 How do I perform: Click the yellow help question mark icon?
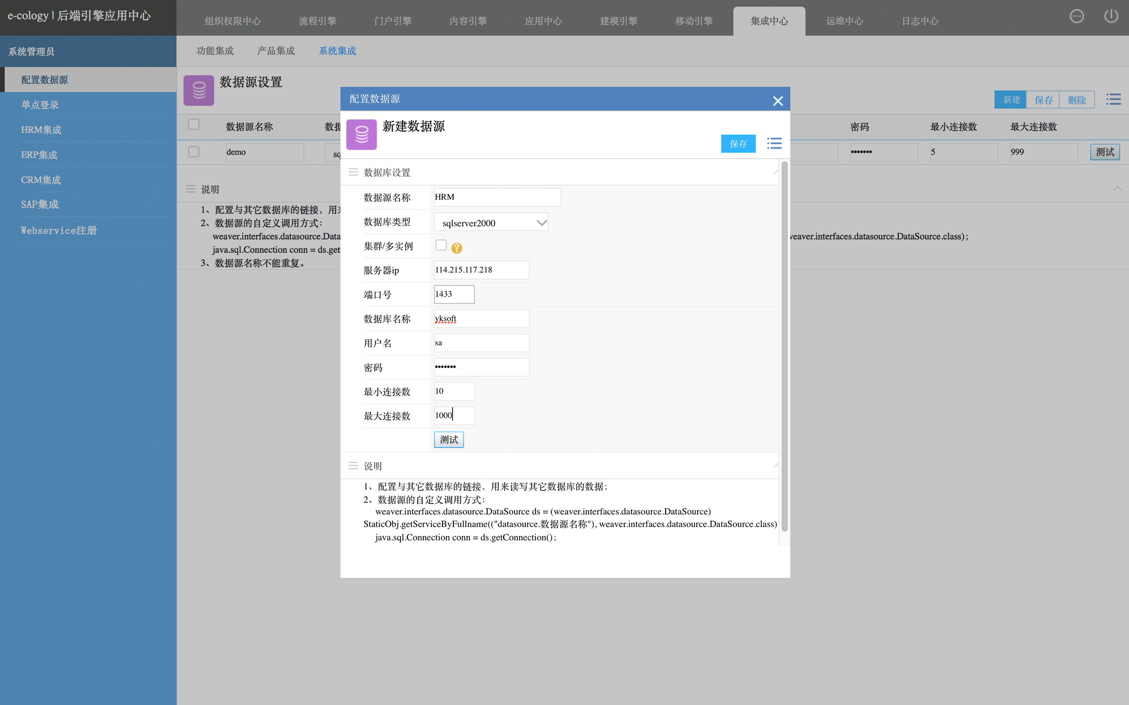[457, 248]
